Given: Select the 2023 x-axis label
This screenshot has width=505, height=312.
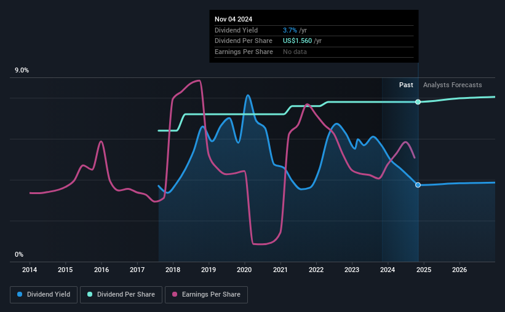Looking at the screenshot, I should pos(352,270).
